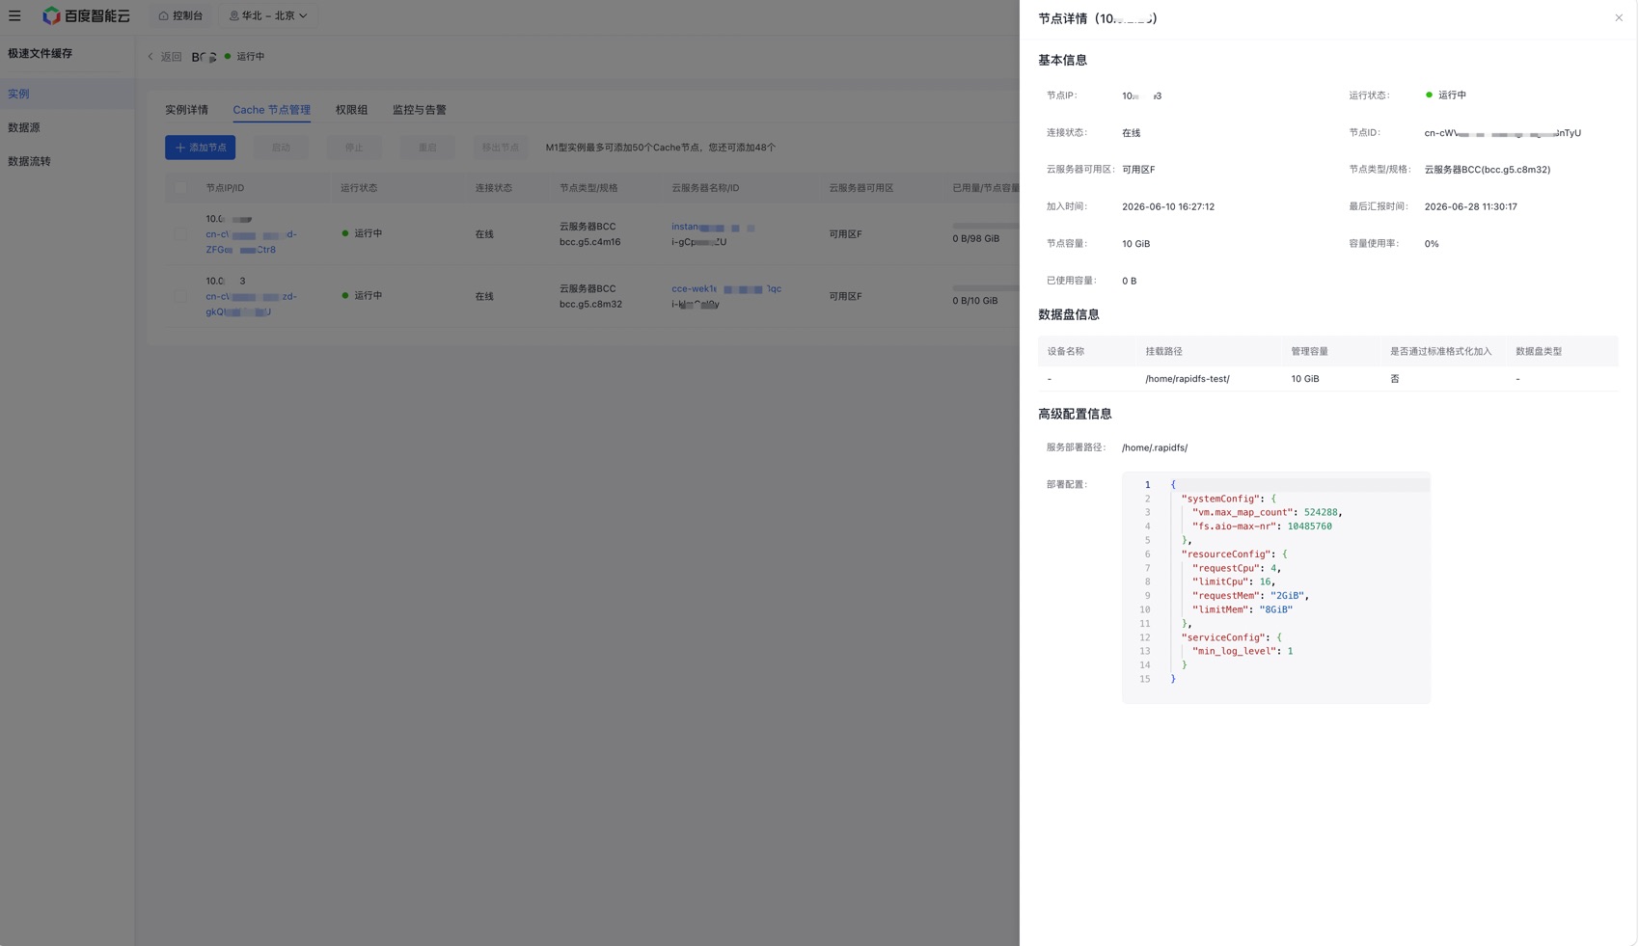Close the 节点详情 drawer

(x=1619, y=18)
